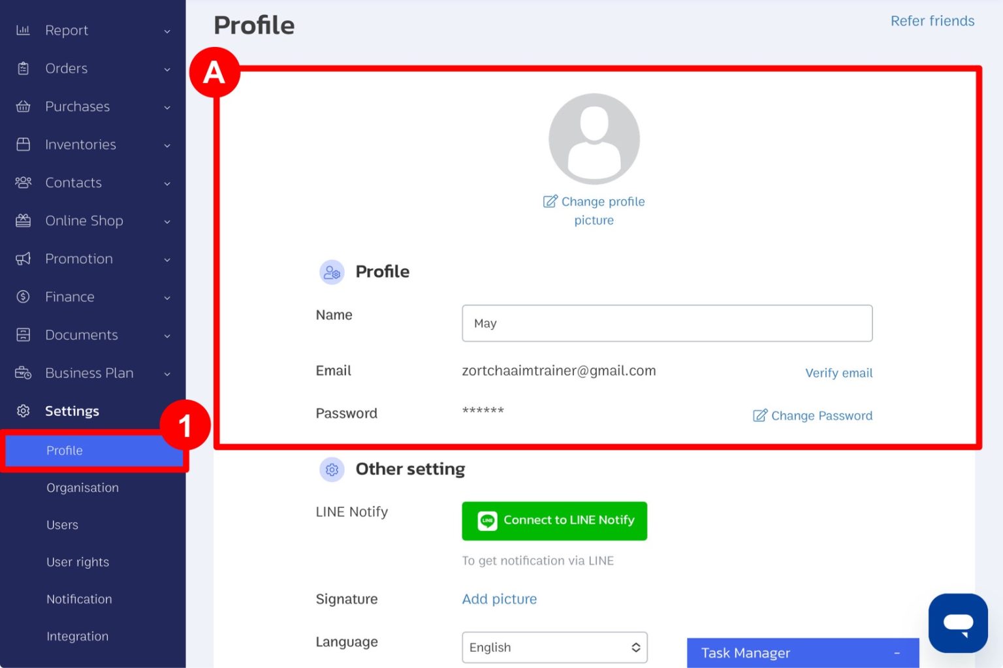Click Change profile picture
This screenshot has width=1003, height=668.
(594, 210)
